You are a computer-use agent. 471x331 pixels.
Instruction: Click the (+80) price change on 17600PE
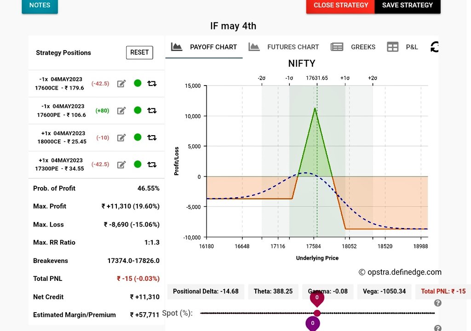click(x=102, y=110)
